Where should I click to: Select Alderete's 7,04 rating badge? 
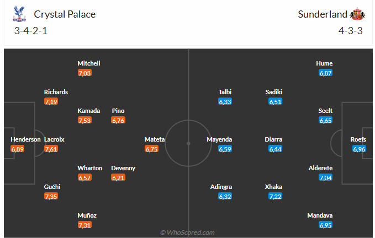tap(325, 177)
